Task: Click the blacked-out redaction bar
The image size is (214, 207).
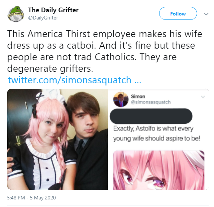Action: tap(151, 116)
